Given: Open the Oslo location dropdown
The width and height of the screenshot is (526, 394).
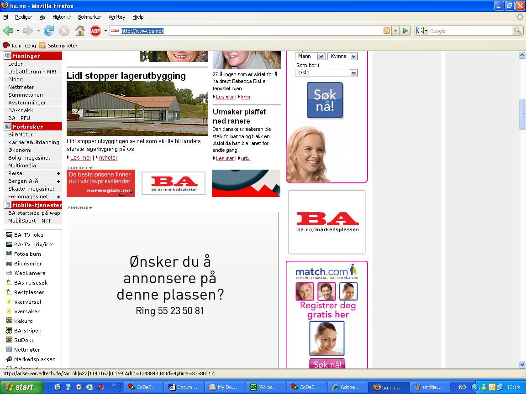Looking at the screenshot, I should tap(326, 73).
